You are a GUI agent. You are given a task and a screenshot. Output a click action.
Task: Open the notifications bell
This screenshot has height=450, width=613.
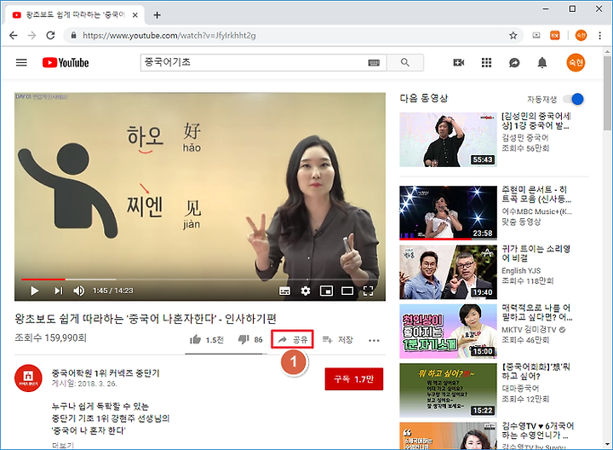(x=541, y=62)
